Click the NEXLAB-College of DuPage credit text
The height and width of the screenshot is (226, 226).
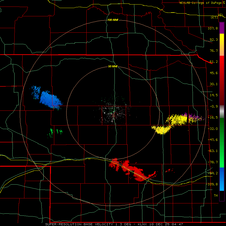coord(201,3)
